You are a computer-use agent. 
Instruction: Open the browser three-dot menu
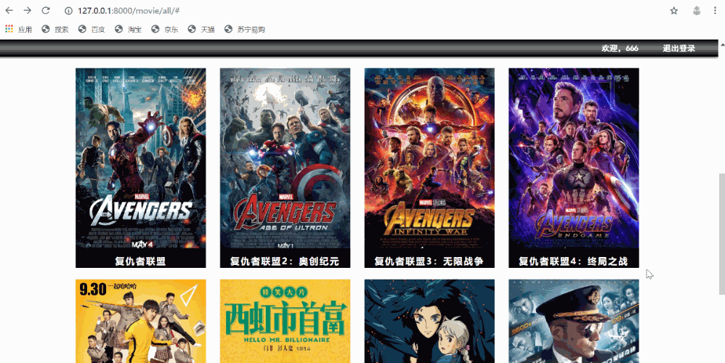click(x=715, y=11)
